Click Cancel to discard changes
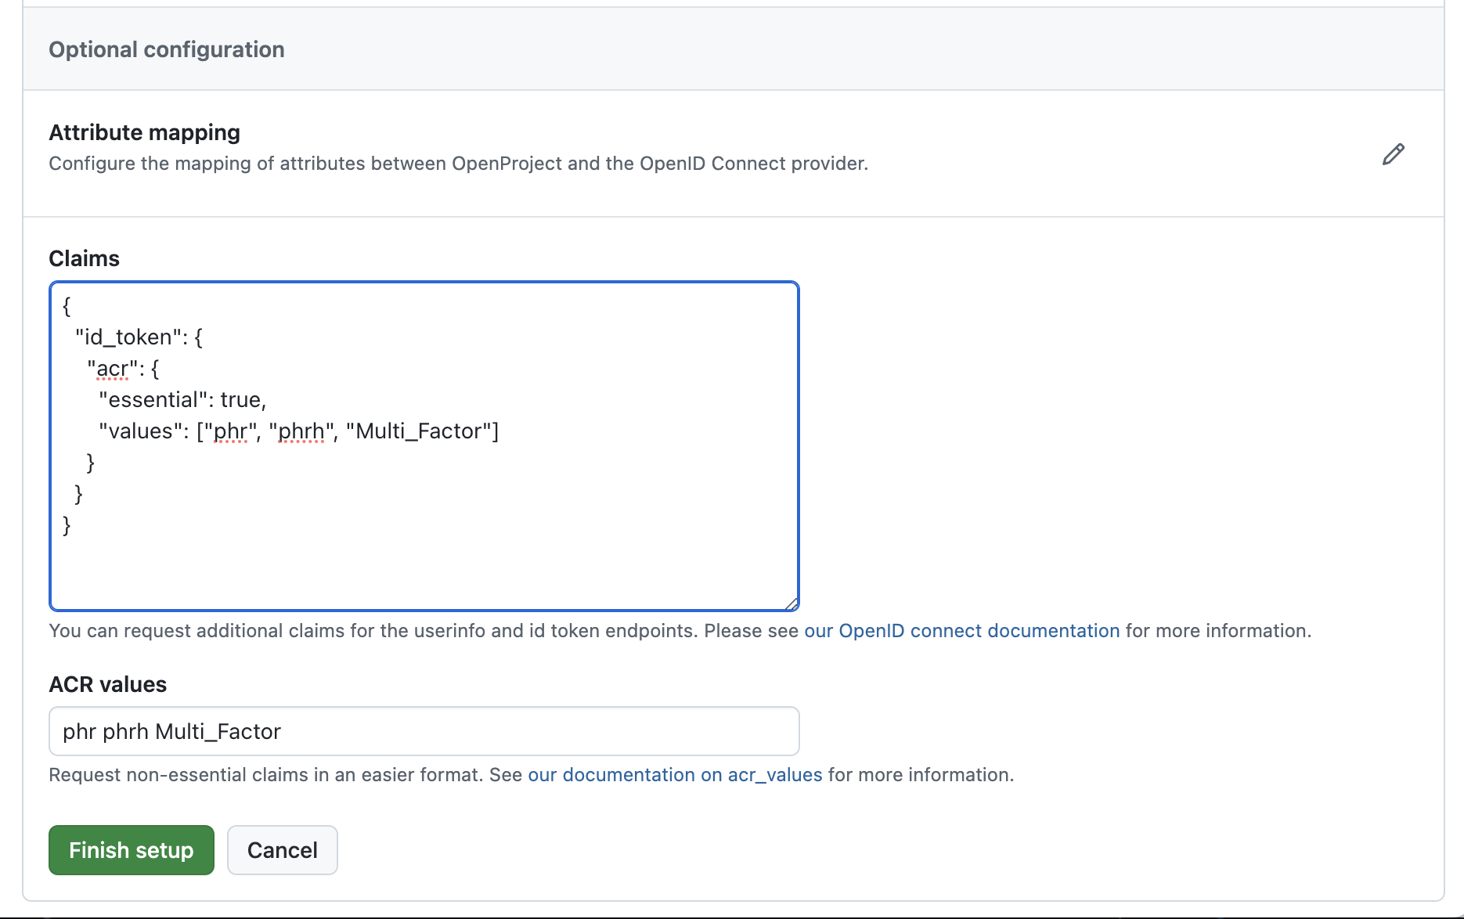Viewport: 1464px width, 919px height. [x=282, y=849]
